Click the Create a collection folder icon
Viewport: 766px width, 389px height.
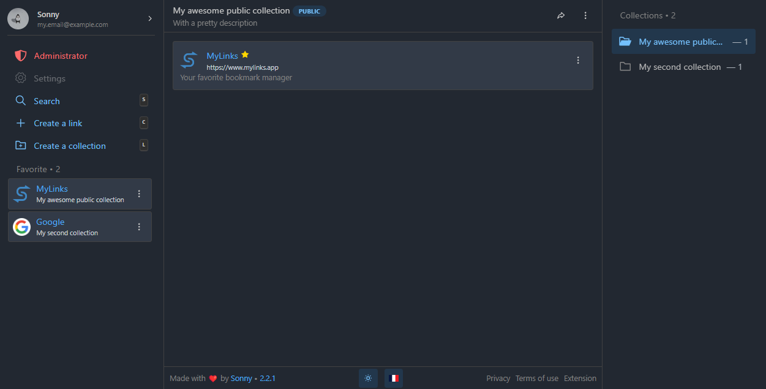21,146
